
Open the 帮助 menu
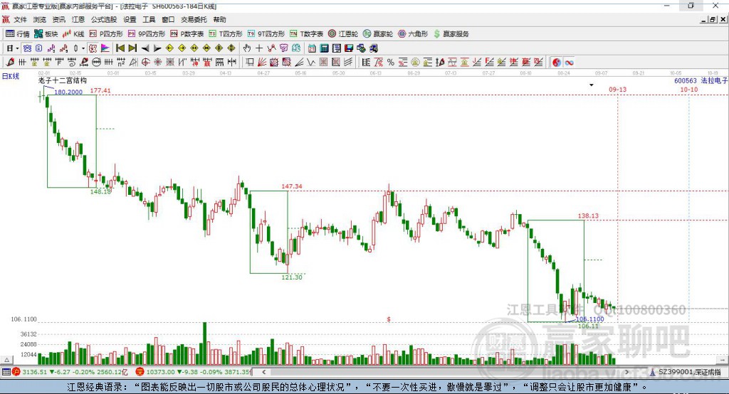click(219, 19)
